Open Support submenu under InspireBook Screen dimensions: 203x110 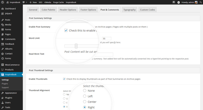(5, 87)
